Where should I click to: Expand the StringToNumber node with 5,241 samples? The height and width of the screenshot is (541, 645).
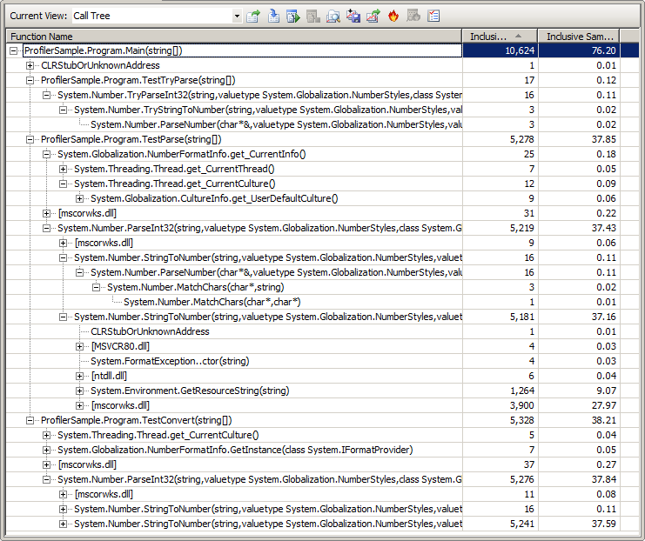[x=63, y=524]
